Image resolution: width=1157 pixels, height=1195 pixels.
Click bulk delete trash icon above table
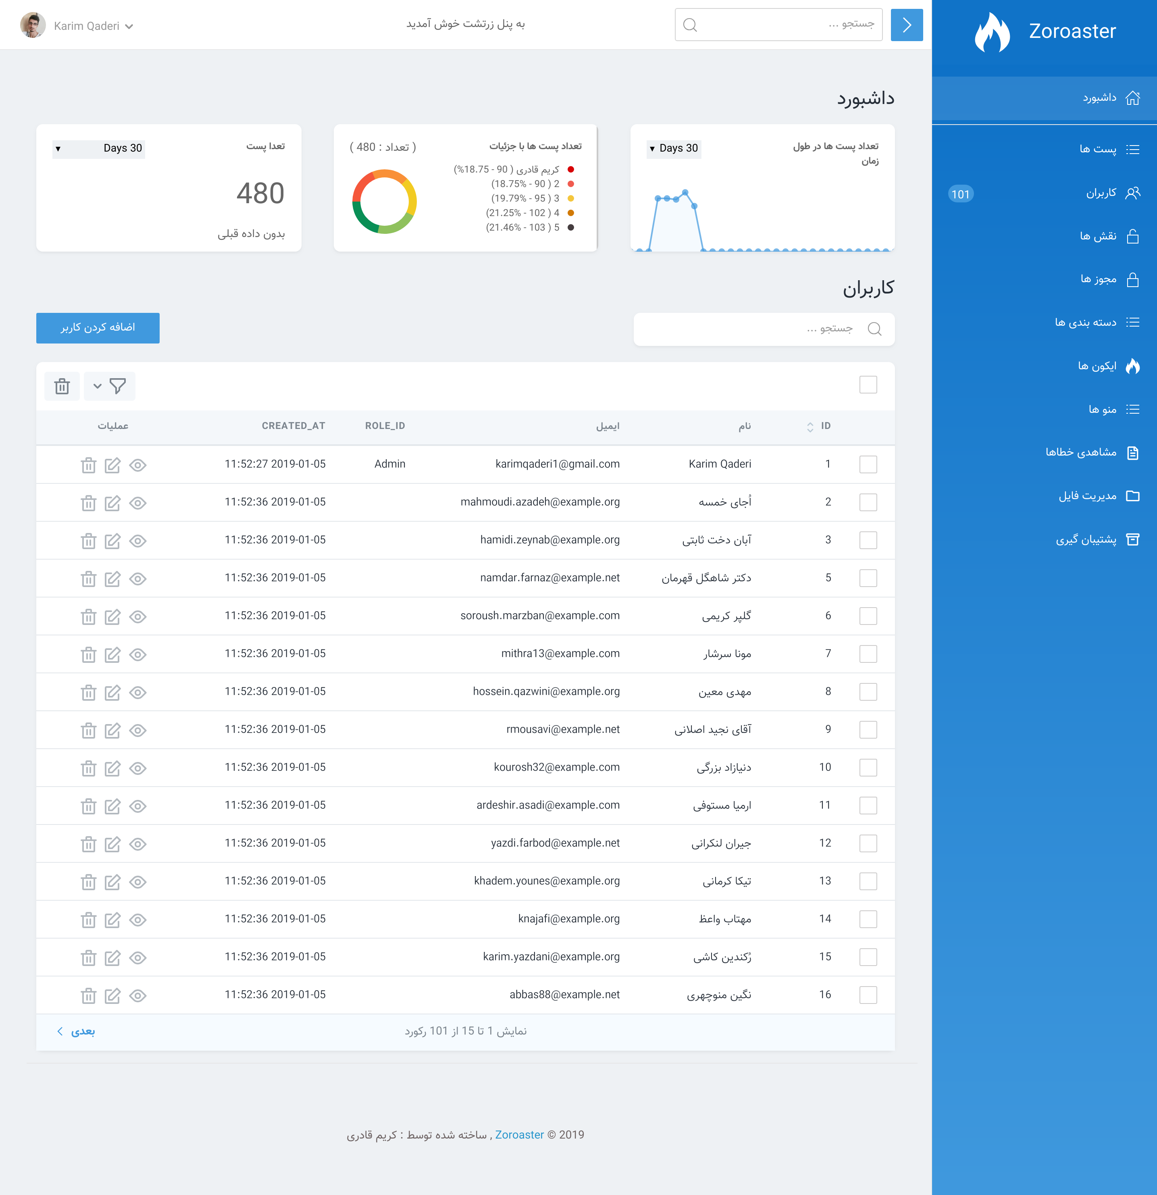62,386
